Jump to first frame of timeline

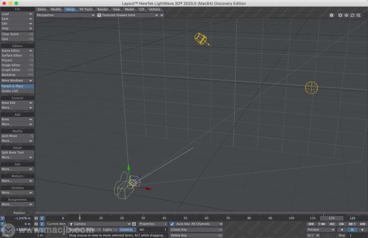click(x=311, y=224)
